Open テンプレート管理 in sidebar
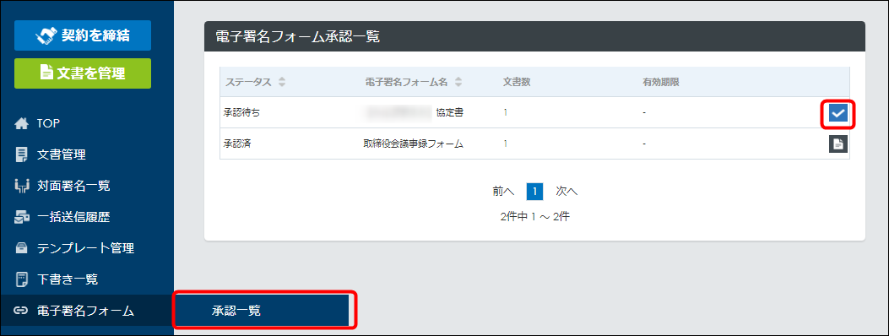The width and height of the screenshot is (889, 336). coord(85,247)
